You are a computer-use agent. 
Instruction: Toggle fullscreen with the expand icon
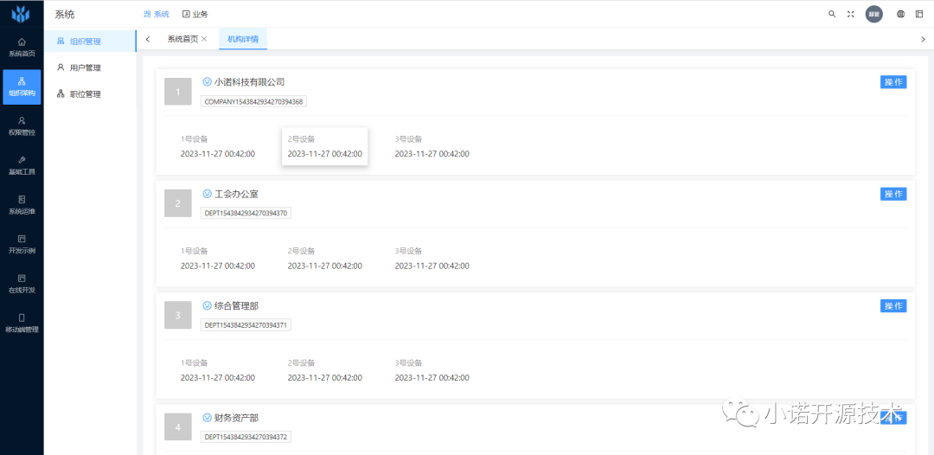click(851, 15)
